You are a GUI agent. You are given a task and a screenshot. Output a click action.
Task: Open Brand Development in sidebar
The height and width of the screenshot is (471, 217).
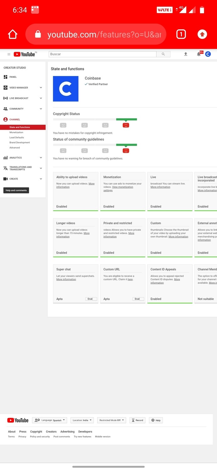(x=20, y=143)
